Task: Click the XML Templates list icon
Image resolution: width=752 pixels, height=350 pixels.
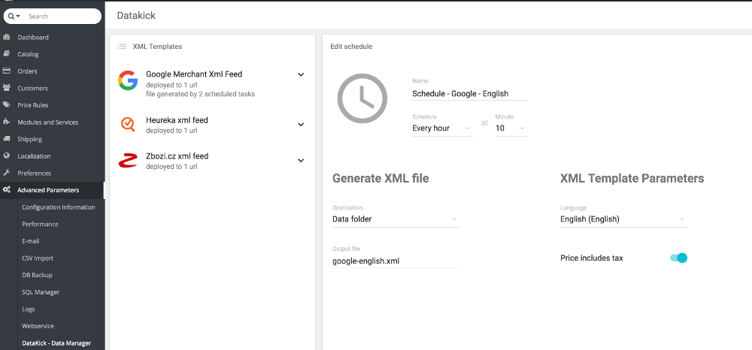Action: click(122, 47)
